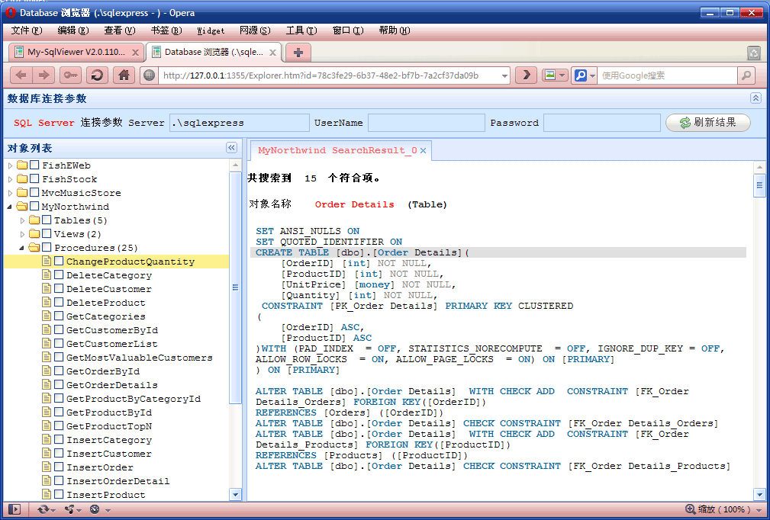This screenshot has width=770, height=520.
Task: Check the Tables(5) checkbox
Action: pos(47,220)
